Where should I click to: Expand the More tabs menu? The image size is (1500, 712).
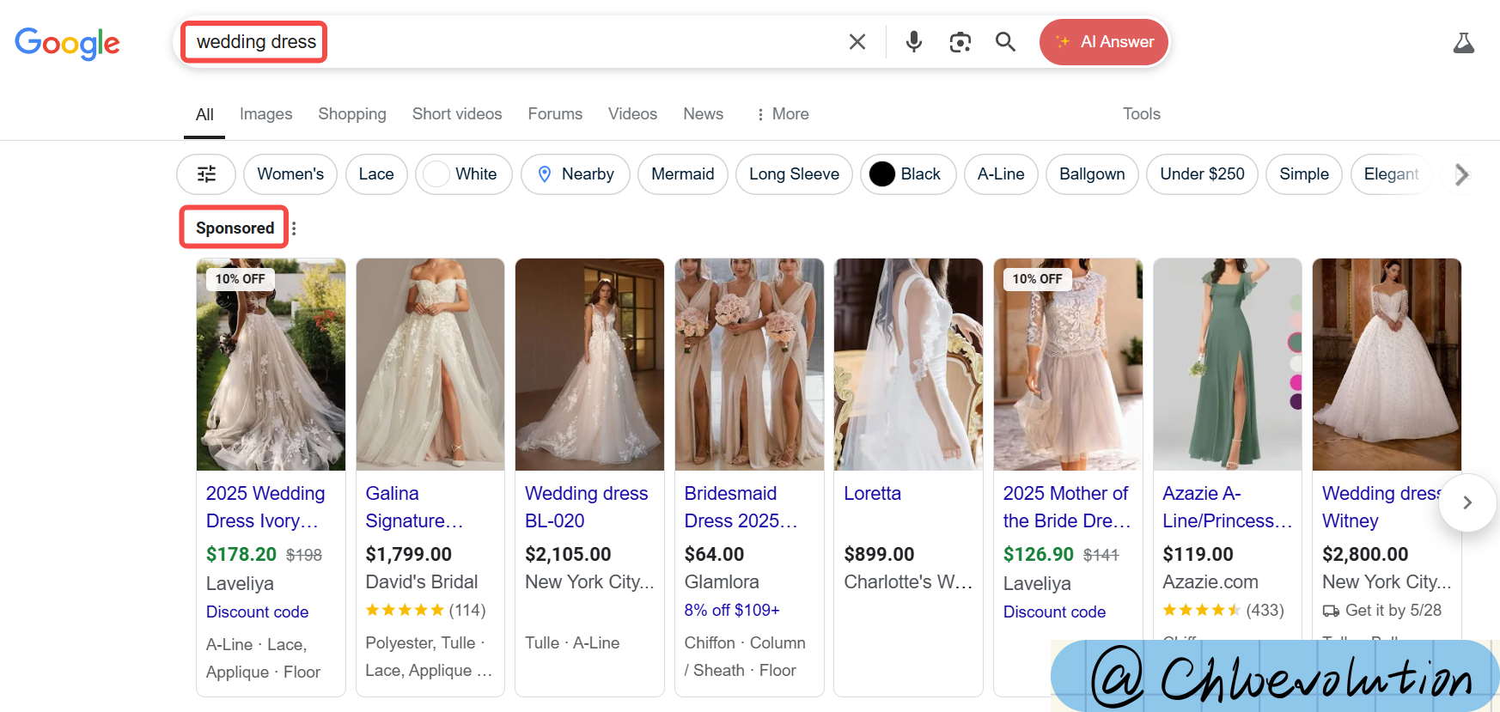click(x=782, y=113)
